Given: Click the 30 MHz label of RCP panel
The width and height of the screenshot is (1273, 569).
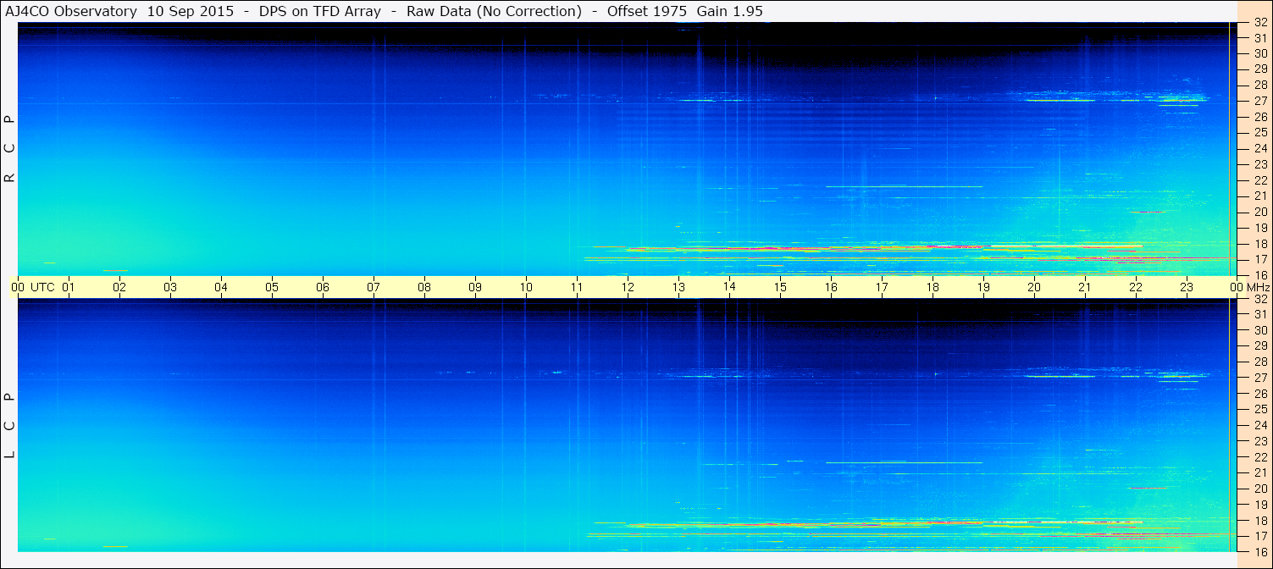Looking at the screenshot, I should click(x=1259, y=53).
